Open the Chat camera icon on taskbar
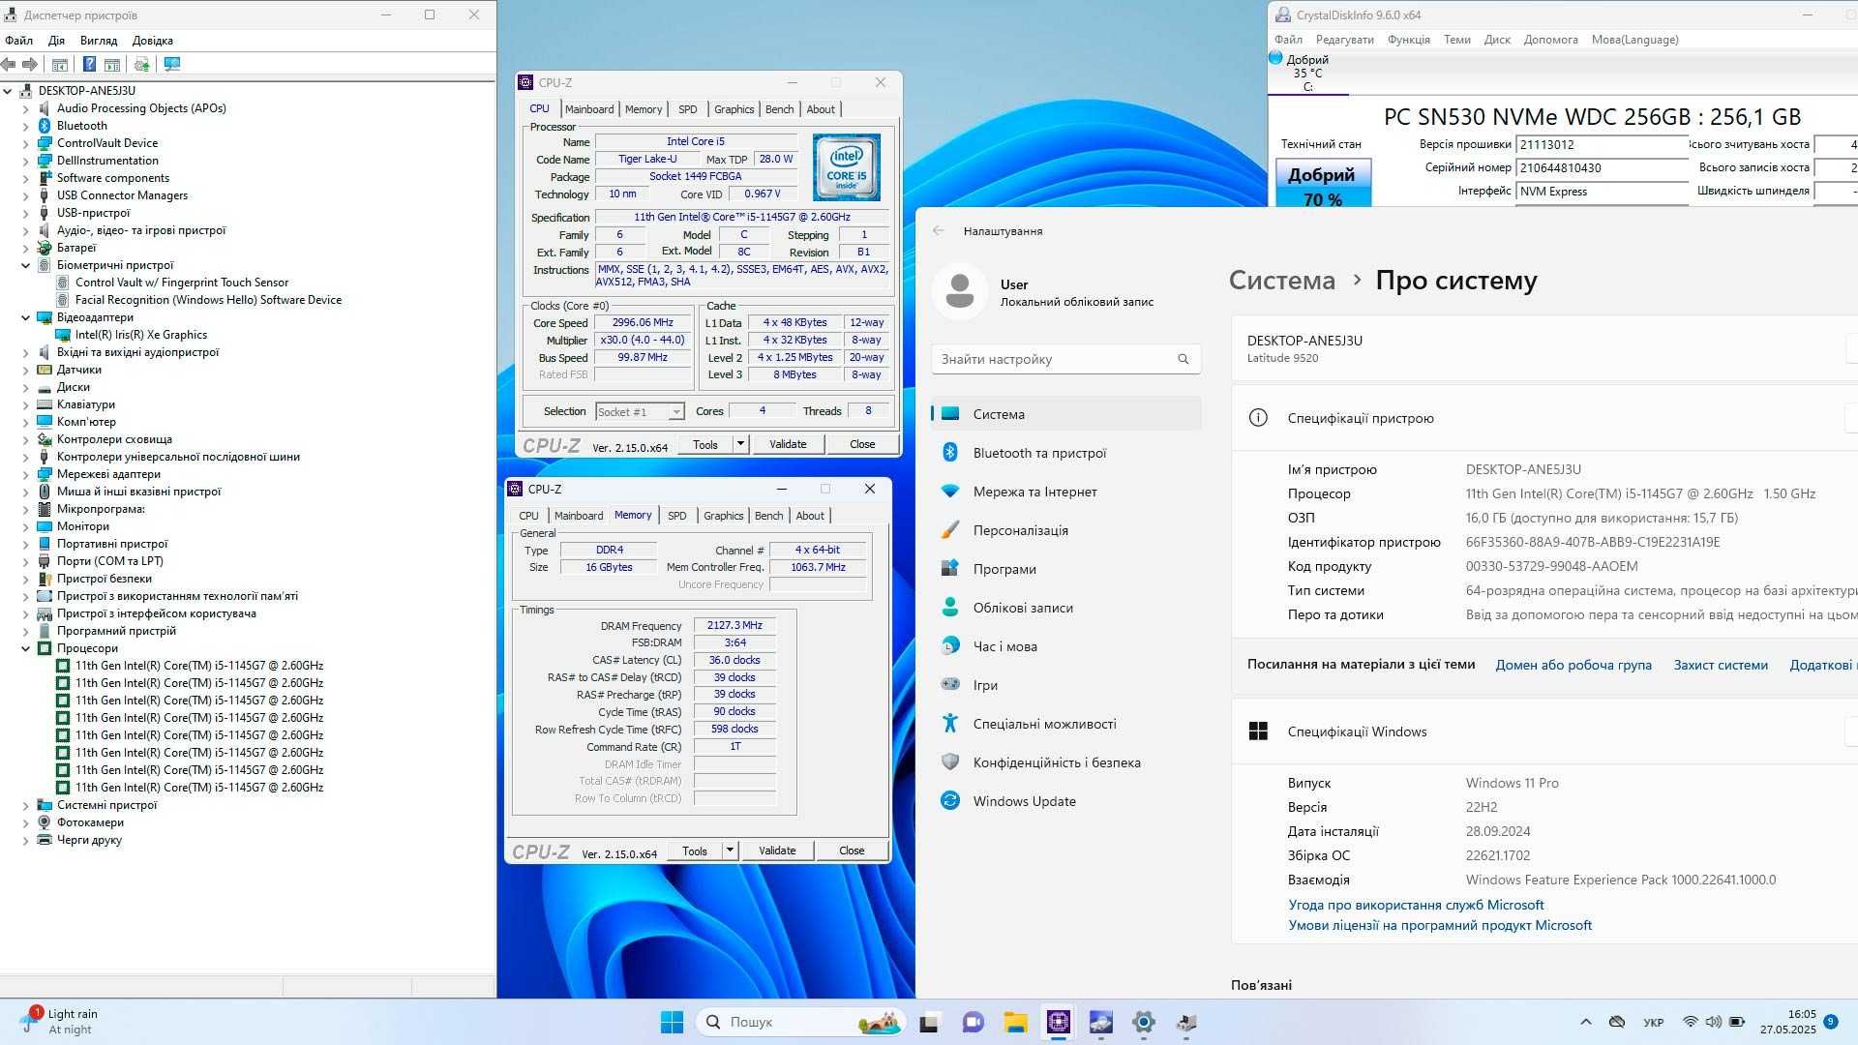The width and height of the screenshot is (1858, 1045). pyautogui.click(x=973, y=1022)
